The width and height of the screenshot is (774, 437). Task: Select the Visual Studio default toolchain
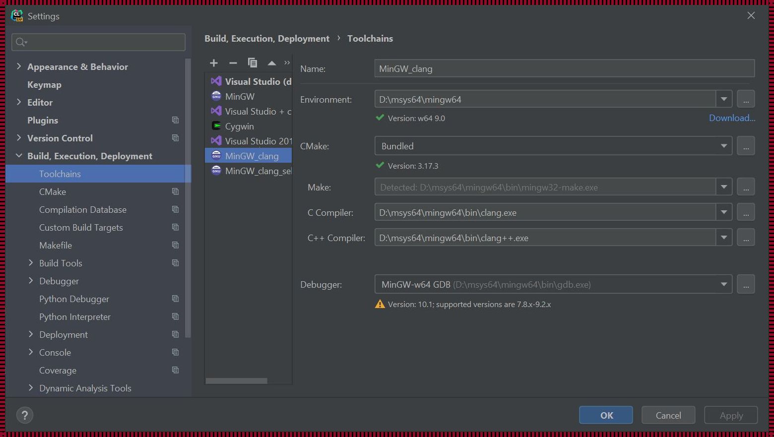(249, 81)
